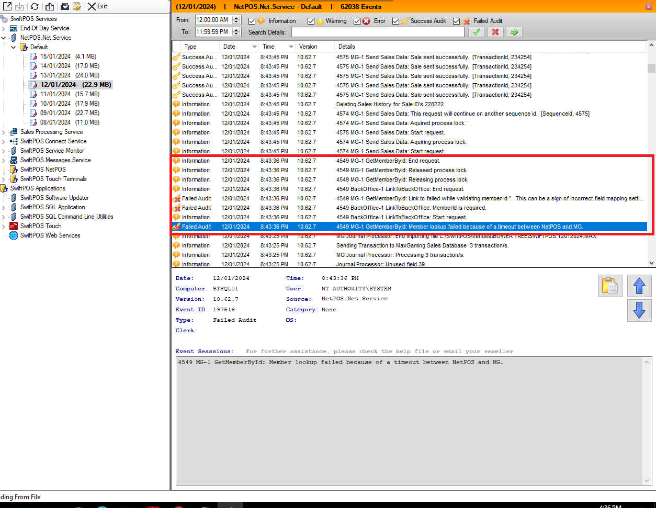Go to previous event with up arrow
Screen dimensions: 656x508
point(639,286)
